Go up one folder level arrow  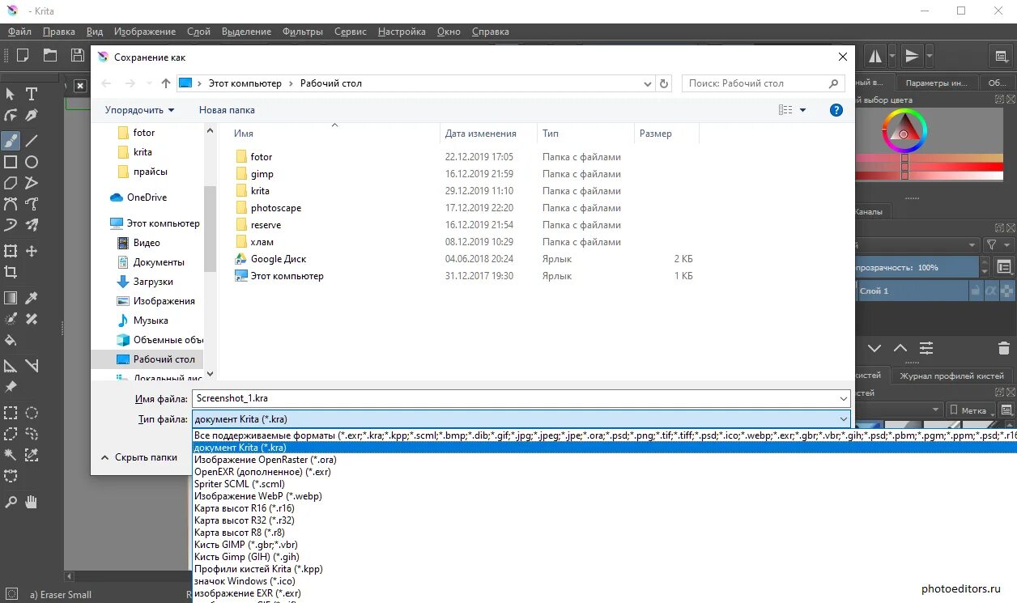point(166,83)
